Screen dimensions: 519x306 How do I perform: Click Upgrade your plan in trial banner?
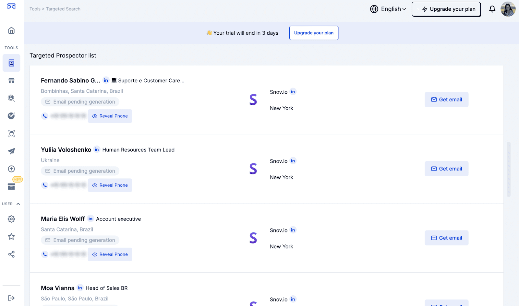[x=314, y=33]
